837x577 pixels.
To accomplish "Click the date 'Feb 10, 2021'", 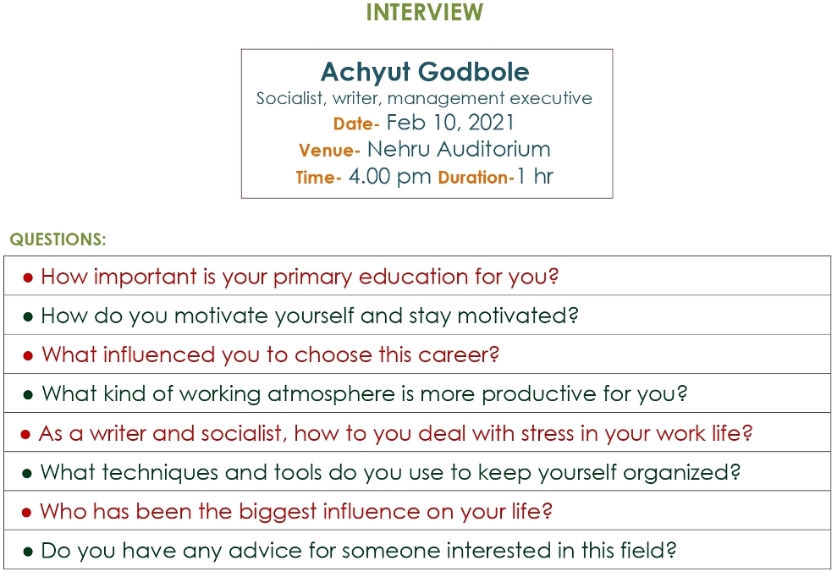I will (x=450, y=123).
